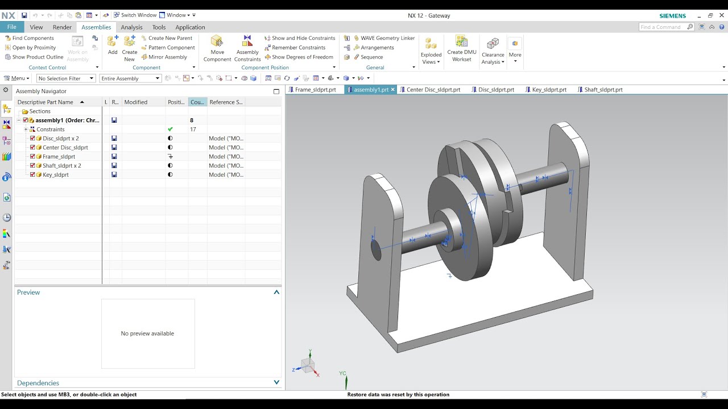The width and height of the screenshot is (728, 409).
Task: Open the Assembly Navigator sidebar tab icon
Action: pos(7,109)
